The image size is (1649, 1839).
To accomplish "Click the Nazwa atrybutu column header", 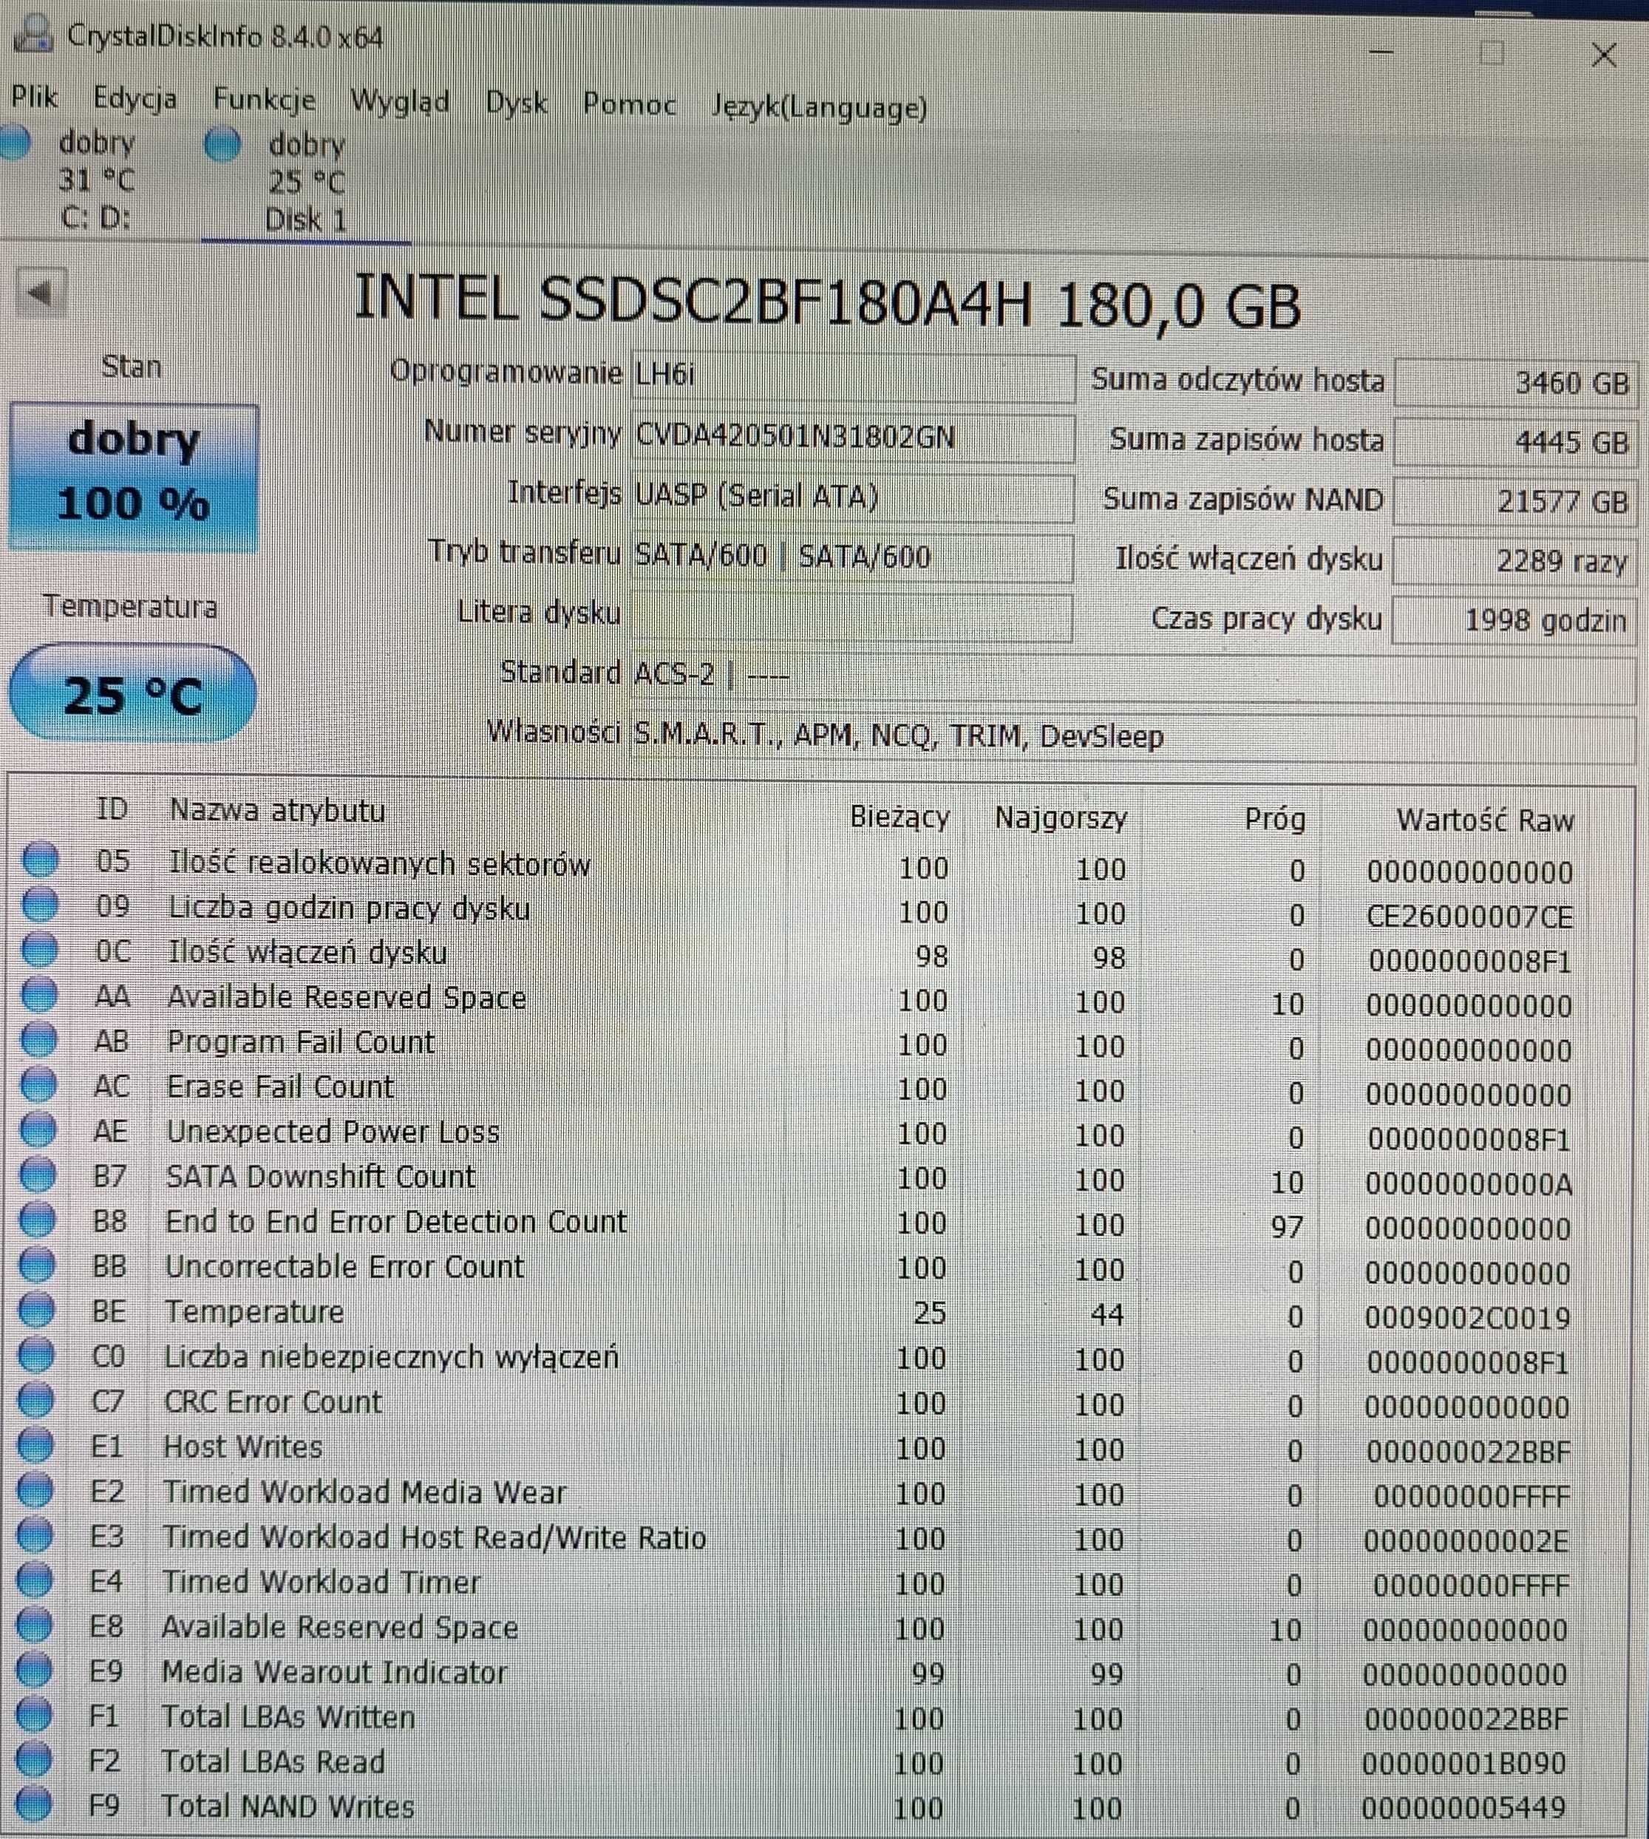I will point(277,810).
